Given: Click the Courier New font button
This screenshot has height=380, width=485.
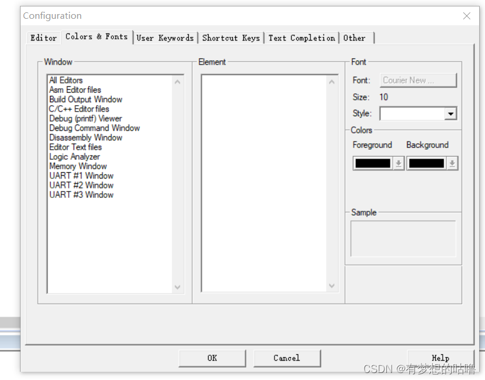Looking at the screenshot, I should [x=418, y=80].
